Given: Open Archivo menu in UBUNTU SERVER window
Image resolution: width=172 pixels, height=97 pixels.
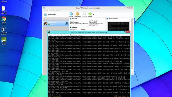Looking at the screenshot, I should [51, 35].
